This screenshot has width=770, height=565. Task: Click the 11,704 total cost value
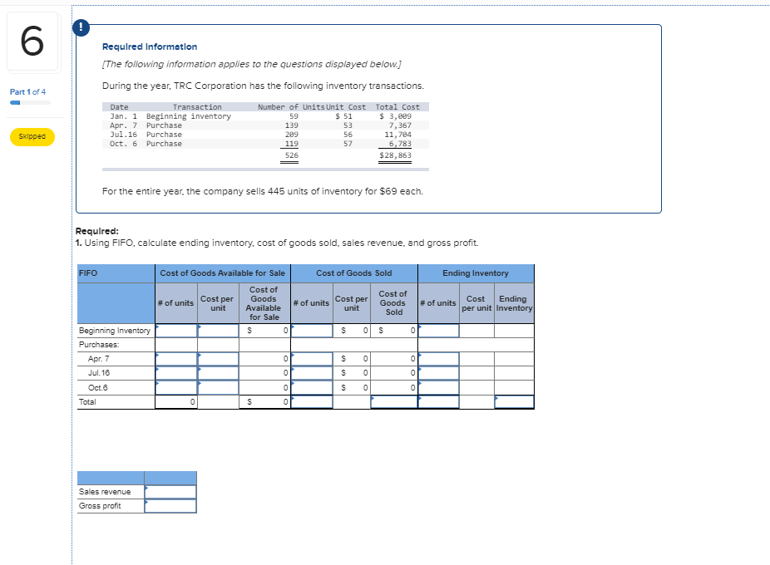pyautogui.click(x=397, y=135)
